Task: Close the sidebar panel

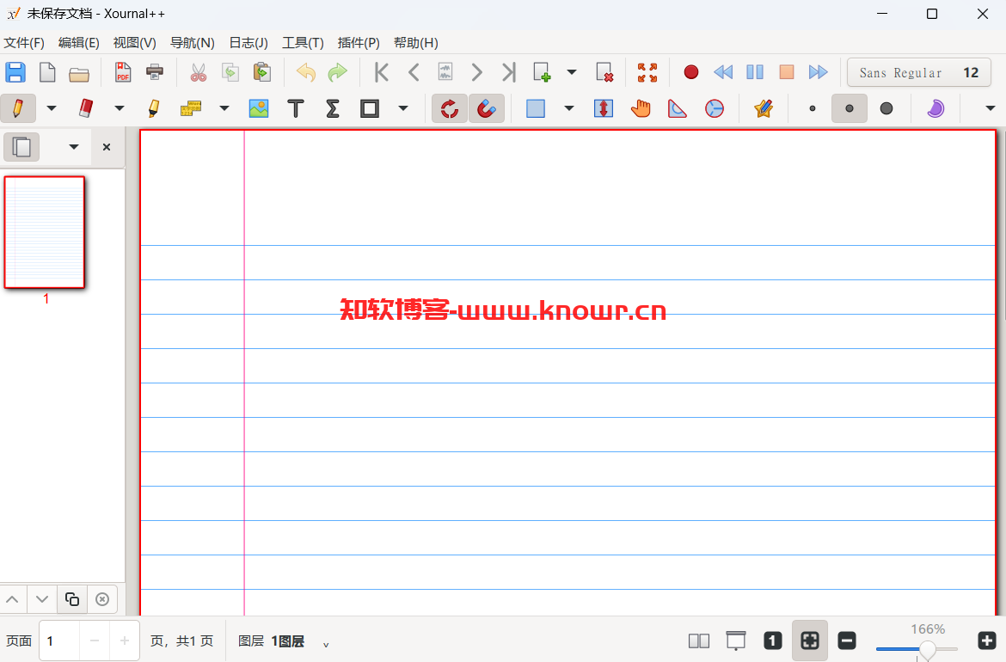Action: coord(107,147)
